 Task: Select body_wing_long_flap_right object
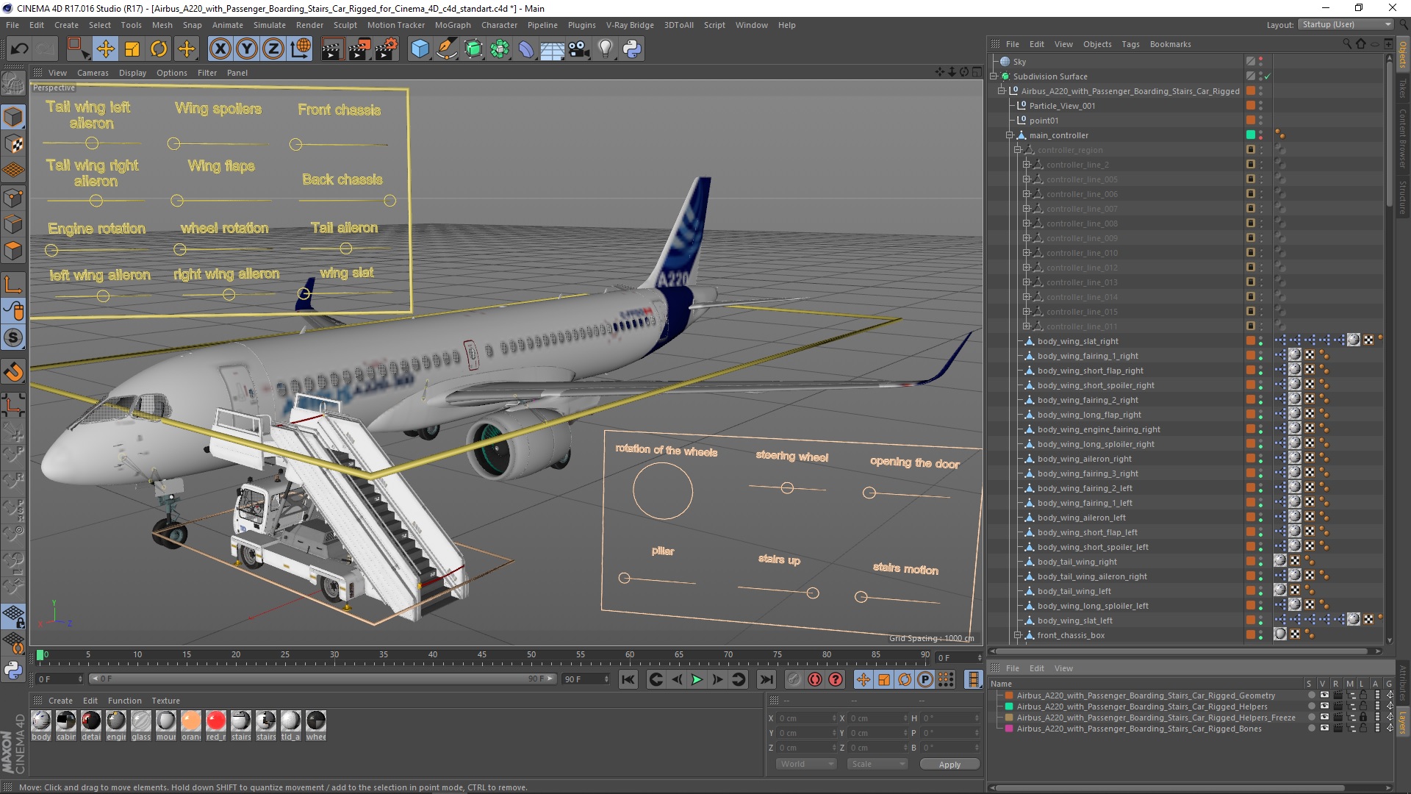pyautogui.click(x=1089, y=415)
